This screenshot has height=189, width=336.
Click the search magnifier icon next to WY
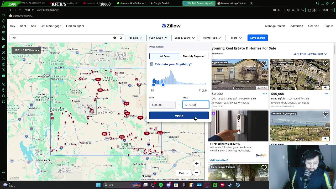click(121, 38)
